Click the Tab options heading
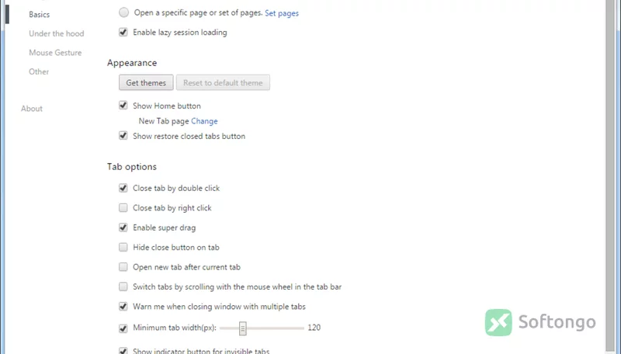The height and width of the screenshot is (354, 621). pos(132,167)
